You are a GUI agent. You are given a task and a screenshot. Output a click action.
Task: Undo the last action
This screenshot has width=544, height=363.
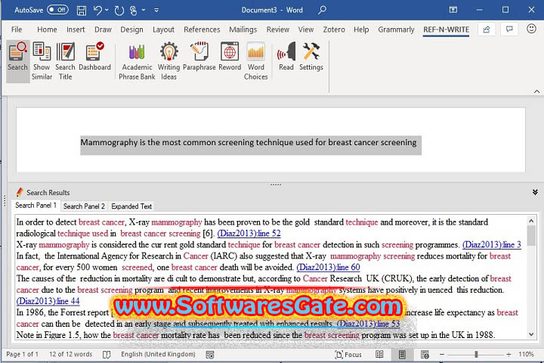[97, 11]
